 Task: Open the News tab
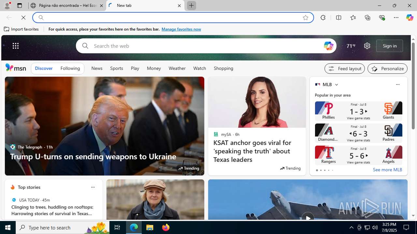(97, 69)
